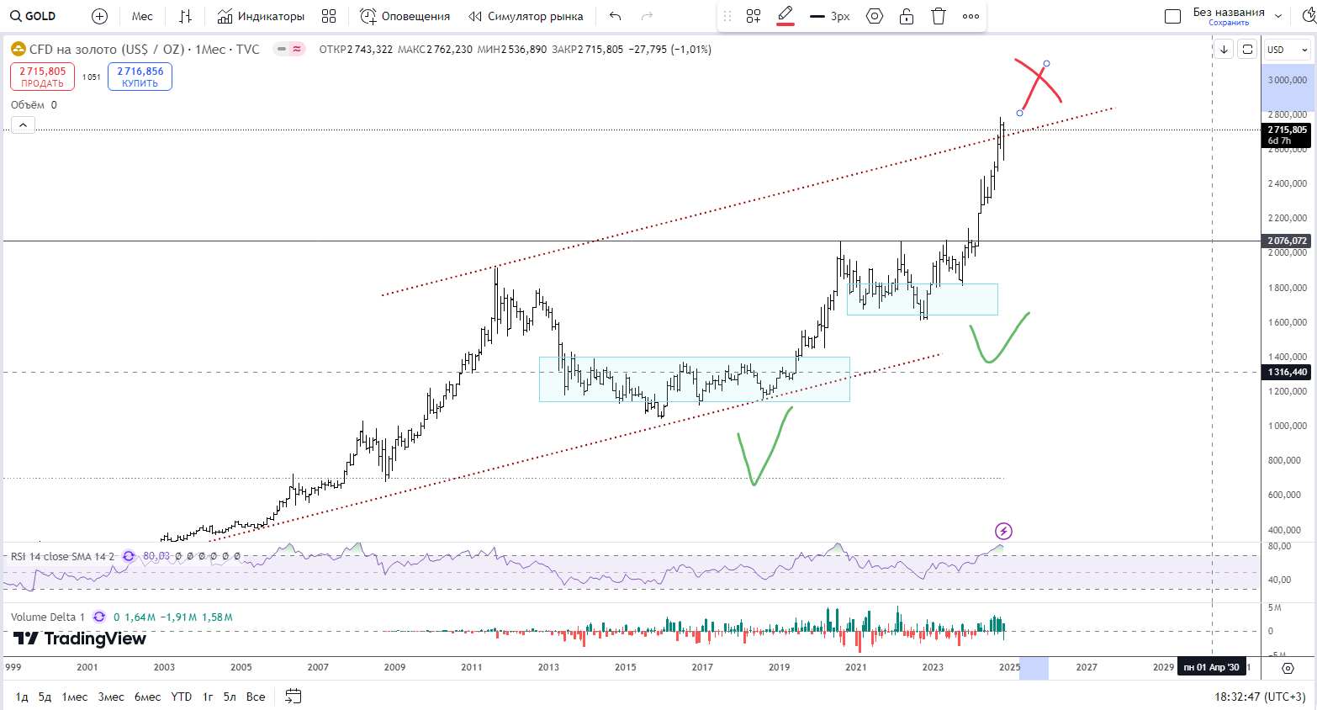The image size is (1317, 710).
Task: Click RSI legend purple refresh icon
Action: point(129,556)
